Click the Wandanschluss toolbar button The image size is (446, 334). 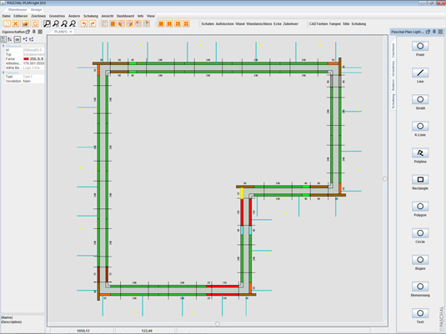click(258, 24)
